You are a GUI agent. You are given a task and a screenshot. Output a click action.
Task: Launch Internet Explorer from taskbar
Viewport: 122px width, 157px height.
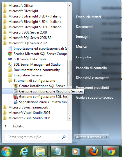[x=24, y=151]
